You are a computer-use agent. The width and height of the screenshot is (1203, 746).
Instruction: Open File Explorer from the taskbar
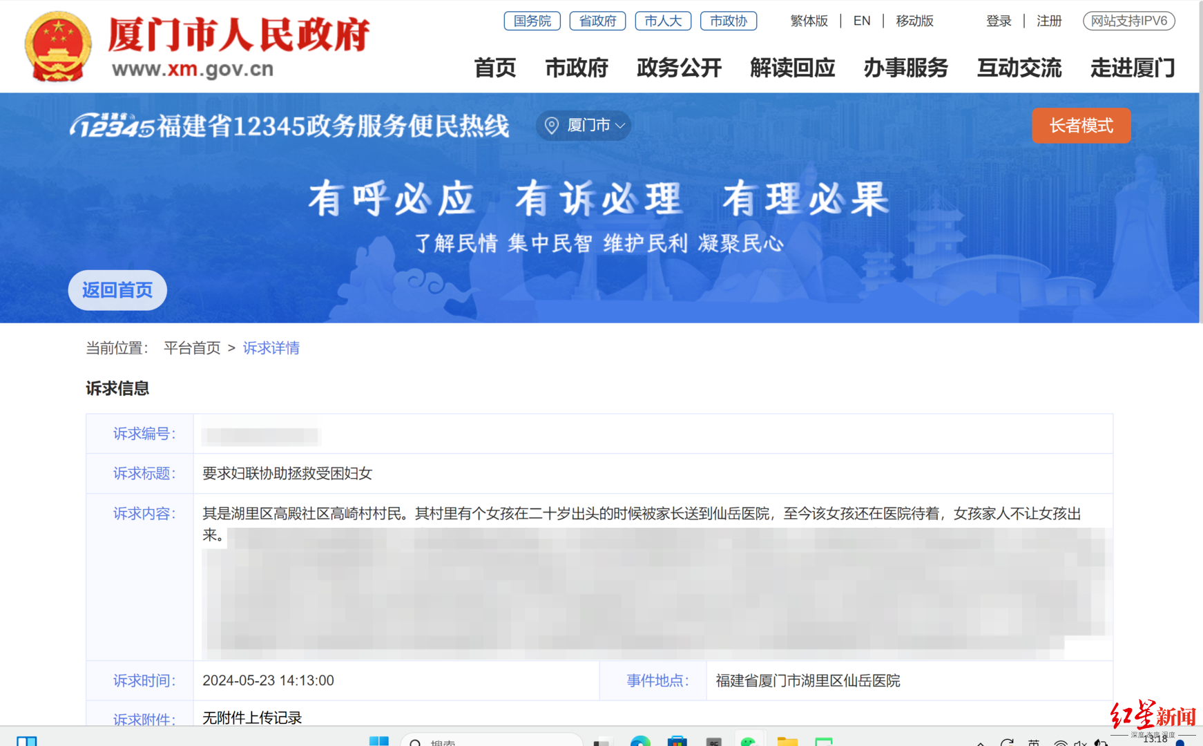pos(787,741)
